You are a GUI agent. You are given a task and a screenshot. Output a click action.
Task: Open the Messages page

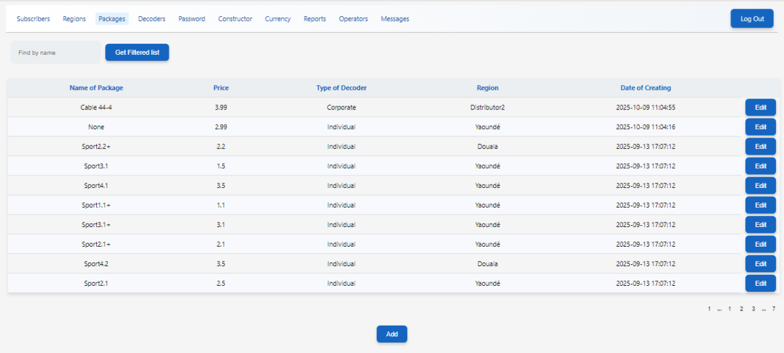tap(395, 19)
